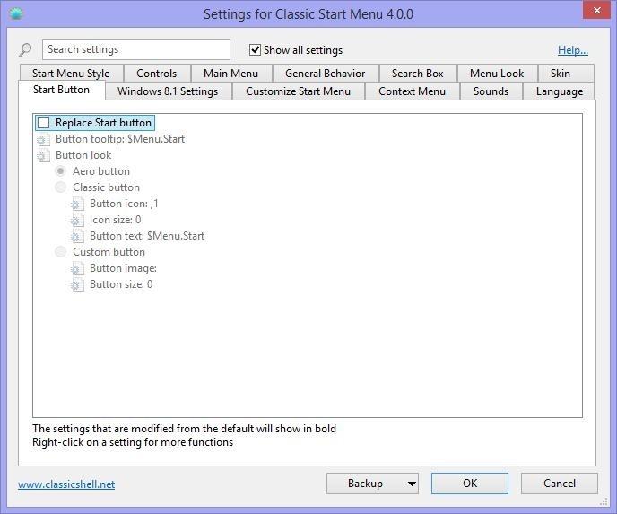This screenshot has width=617, height=514.
Task: Enable the Replace Start button checkbox
Action: tap(43, 123)
